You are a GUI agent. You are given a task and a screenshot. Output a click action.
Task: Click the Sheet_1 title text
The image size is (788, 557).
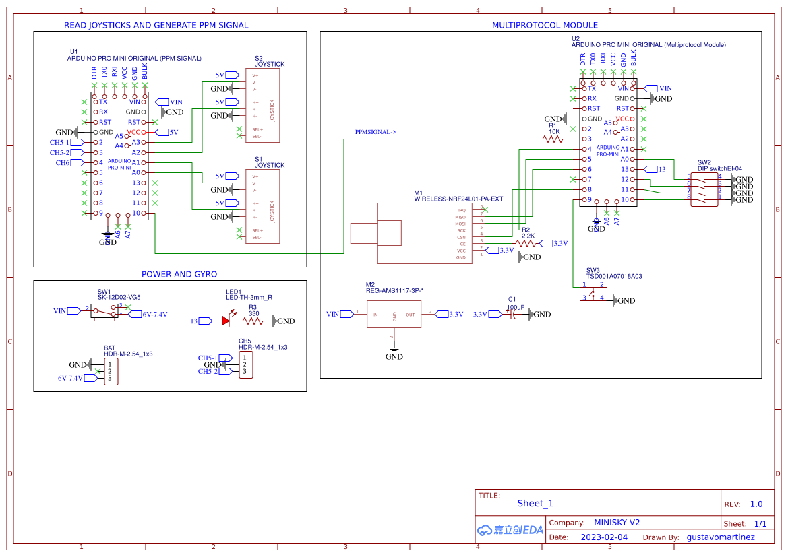[x=535, y=503]
